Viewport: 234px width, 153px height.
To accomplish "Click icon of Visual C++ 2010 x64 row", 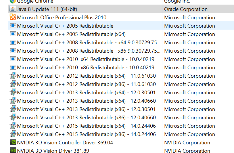I will click(13, 59).
